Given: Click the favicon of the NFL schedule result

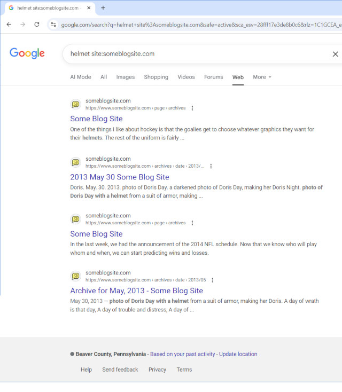Looking at the screenshot, I should tap(75, 219).
